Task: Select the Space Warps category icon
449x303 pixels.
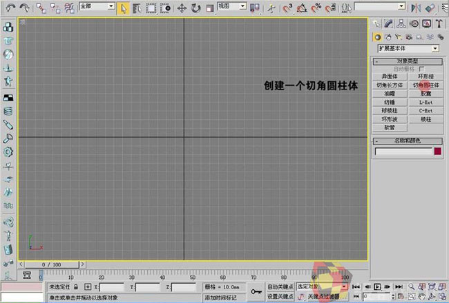Action: click(430, 36)
